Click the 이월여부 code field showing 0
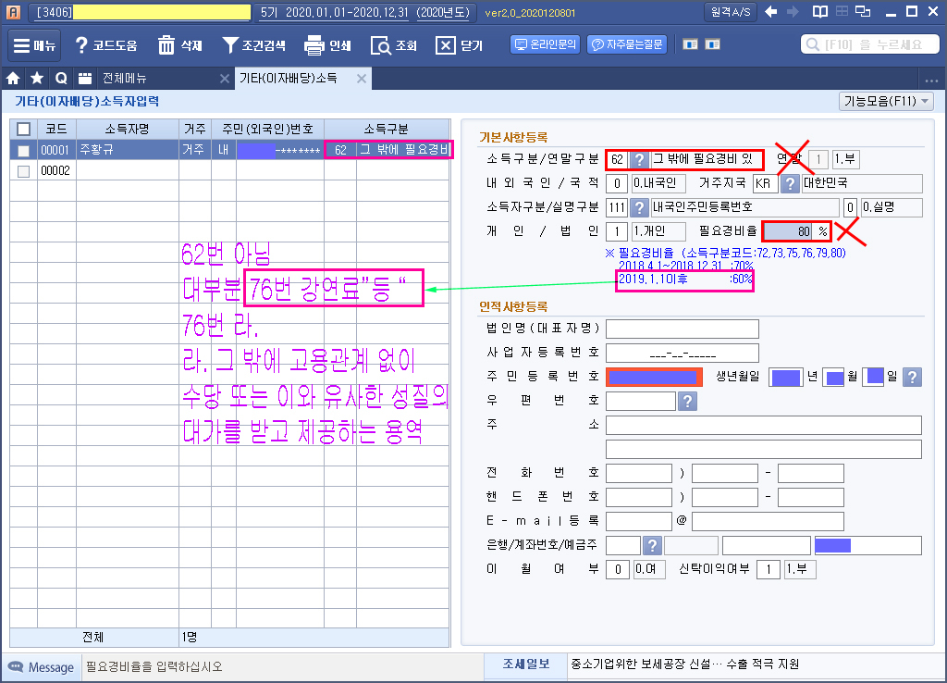The height and width of the screenshot is (683, 947). [617, 569]
